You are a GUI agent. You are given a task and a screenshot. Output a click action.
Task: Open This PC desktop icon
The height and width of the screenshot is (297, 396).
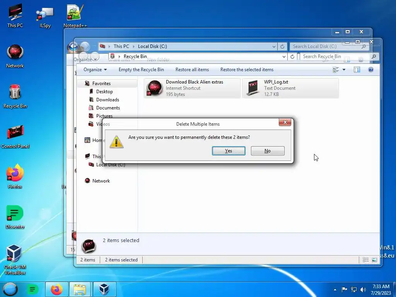click(x=15, y=15)
